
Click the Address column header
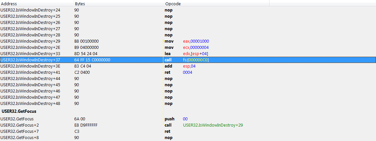tap(9, 4)
